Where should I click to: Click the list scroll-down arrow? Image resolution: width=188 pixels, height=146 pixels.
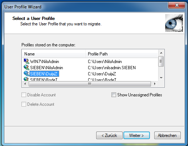(161, 78)
